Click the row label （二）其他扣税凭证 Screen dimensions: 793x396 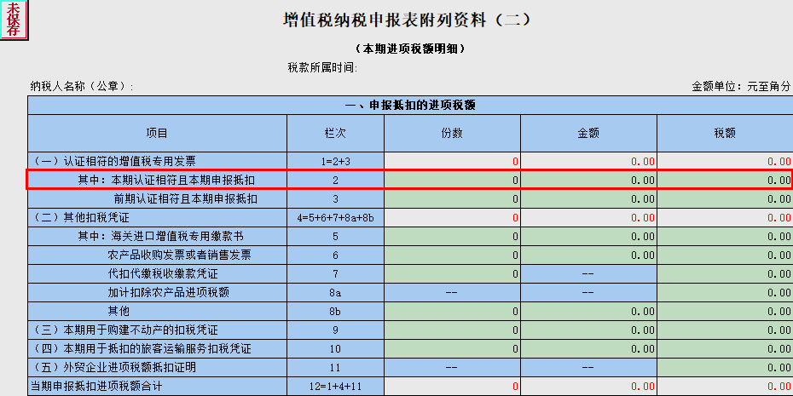tap(80, 218)
